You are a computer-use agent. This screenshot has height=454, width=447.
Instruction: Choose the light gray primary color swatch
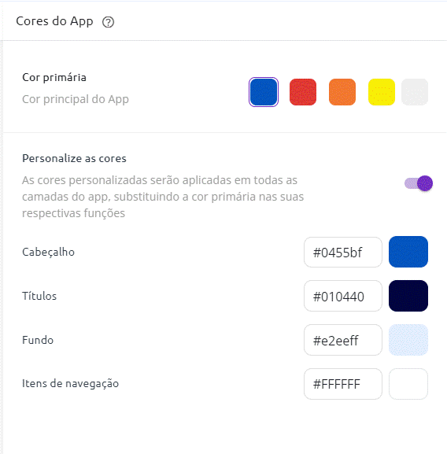(415, 92)
